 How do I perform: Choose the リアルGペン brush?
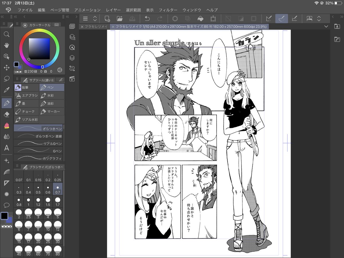(38, 143)
